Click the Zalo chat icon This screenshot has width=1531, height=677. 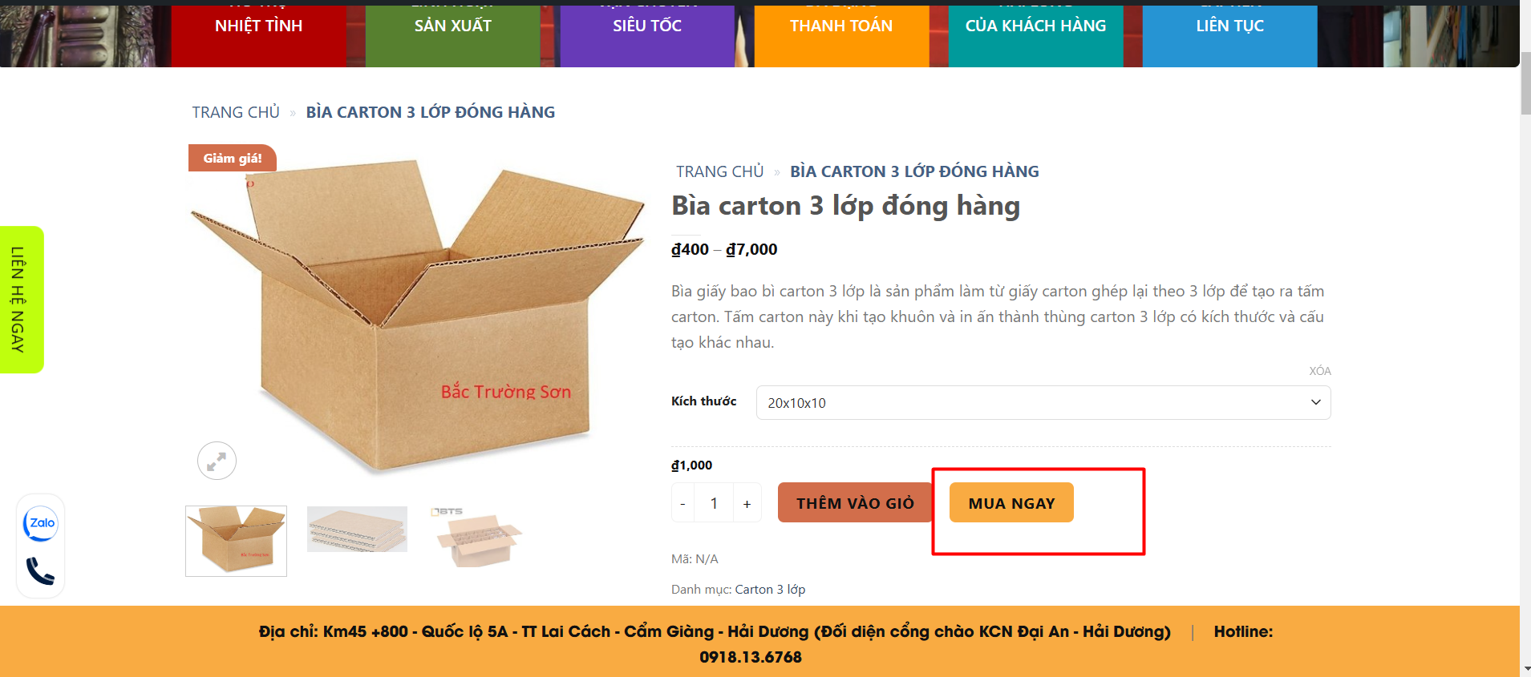click(41, 524)
